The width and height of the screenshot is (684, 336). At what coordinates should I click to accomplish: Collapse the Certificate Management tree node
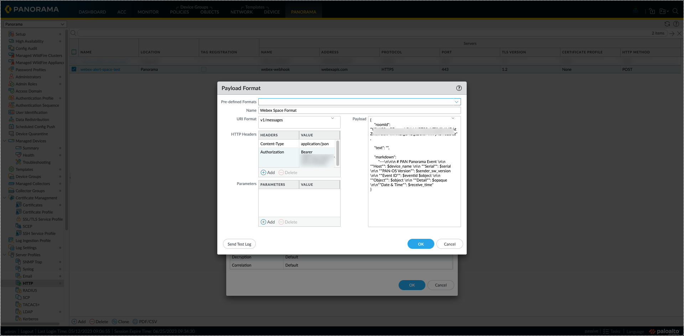click(x=5, y=198)
